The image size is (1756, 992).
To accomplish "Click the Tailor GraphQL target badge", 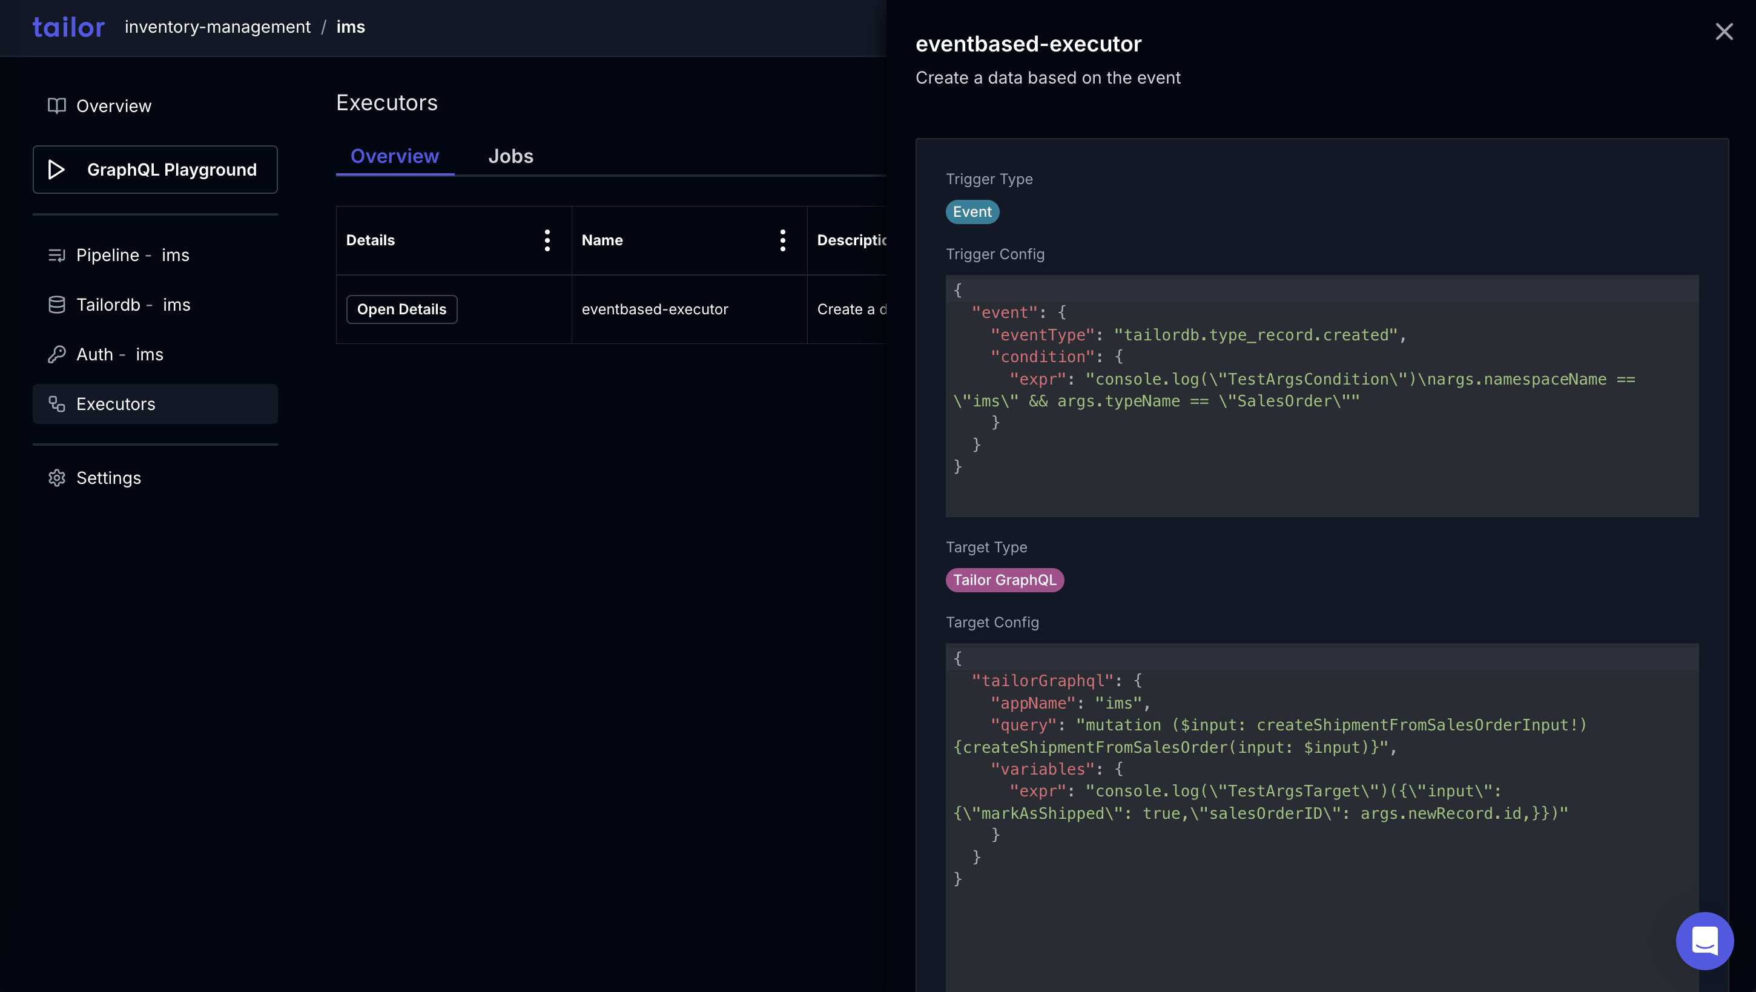I will click(1004, 580).
